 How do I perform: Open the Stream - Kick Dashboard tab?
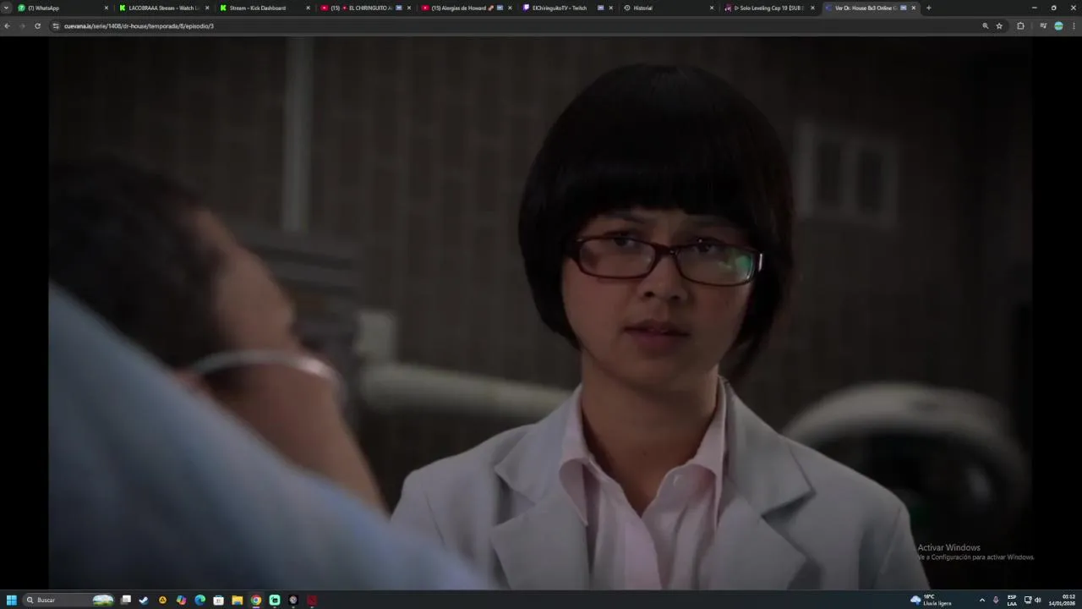[264, 8]
